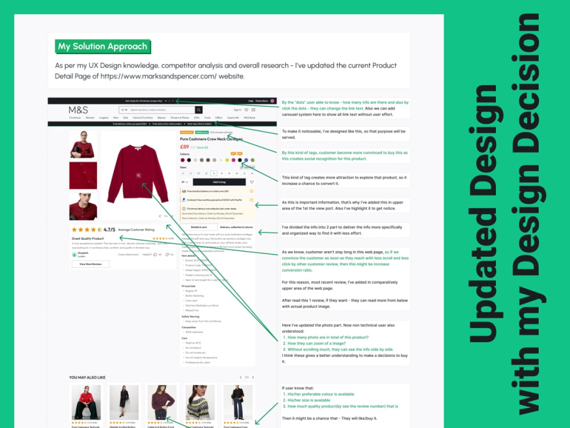Click Next day Click & Collect text
The width and height of the screenshot is (570, 428).
[199, 124]
